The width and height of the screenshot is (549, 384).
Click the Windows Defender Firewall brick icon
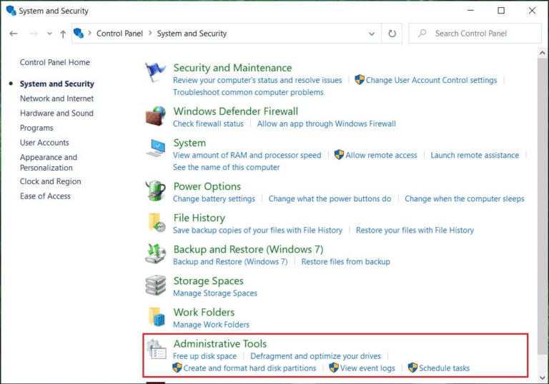[156, 116]
